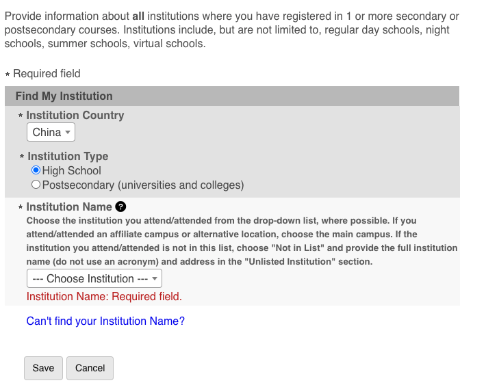Click the red 'Institution Name: Required field.' error

pyautogui.click(x=104, y=296)
